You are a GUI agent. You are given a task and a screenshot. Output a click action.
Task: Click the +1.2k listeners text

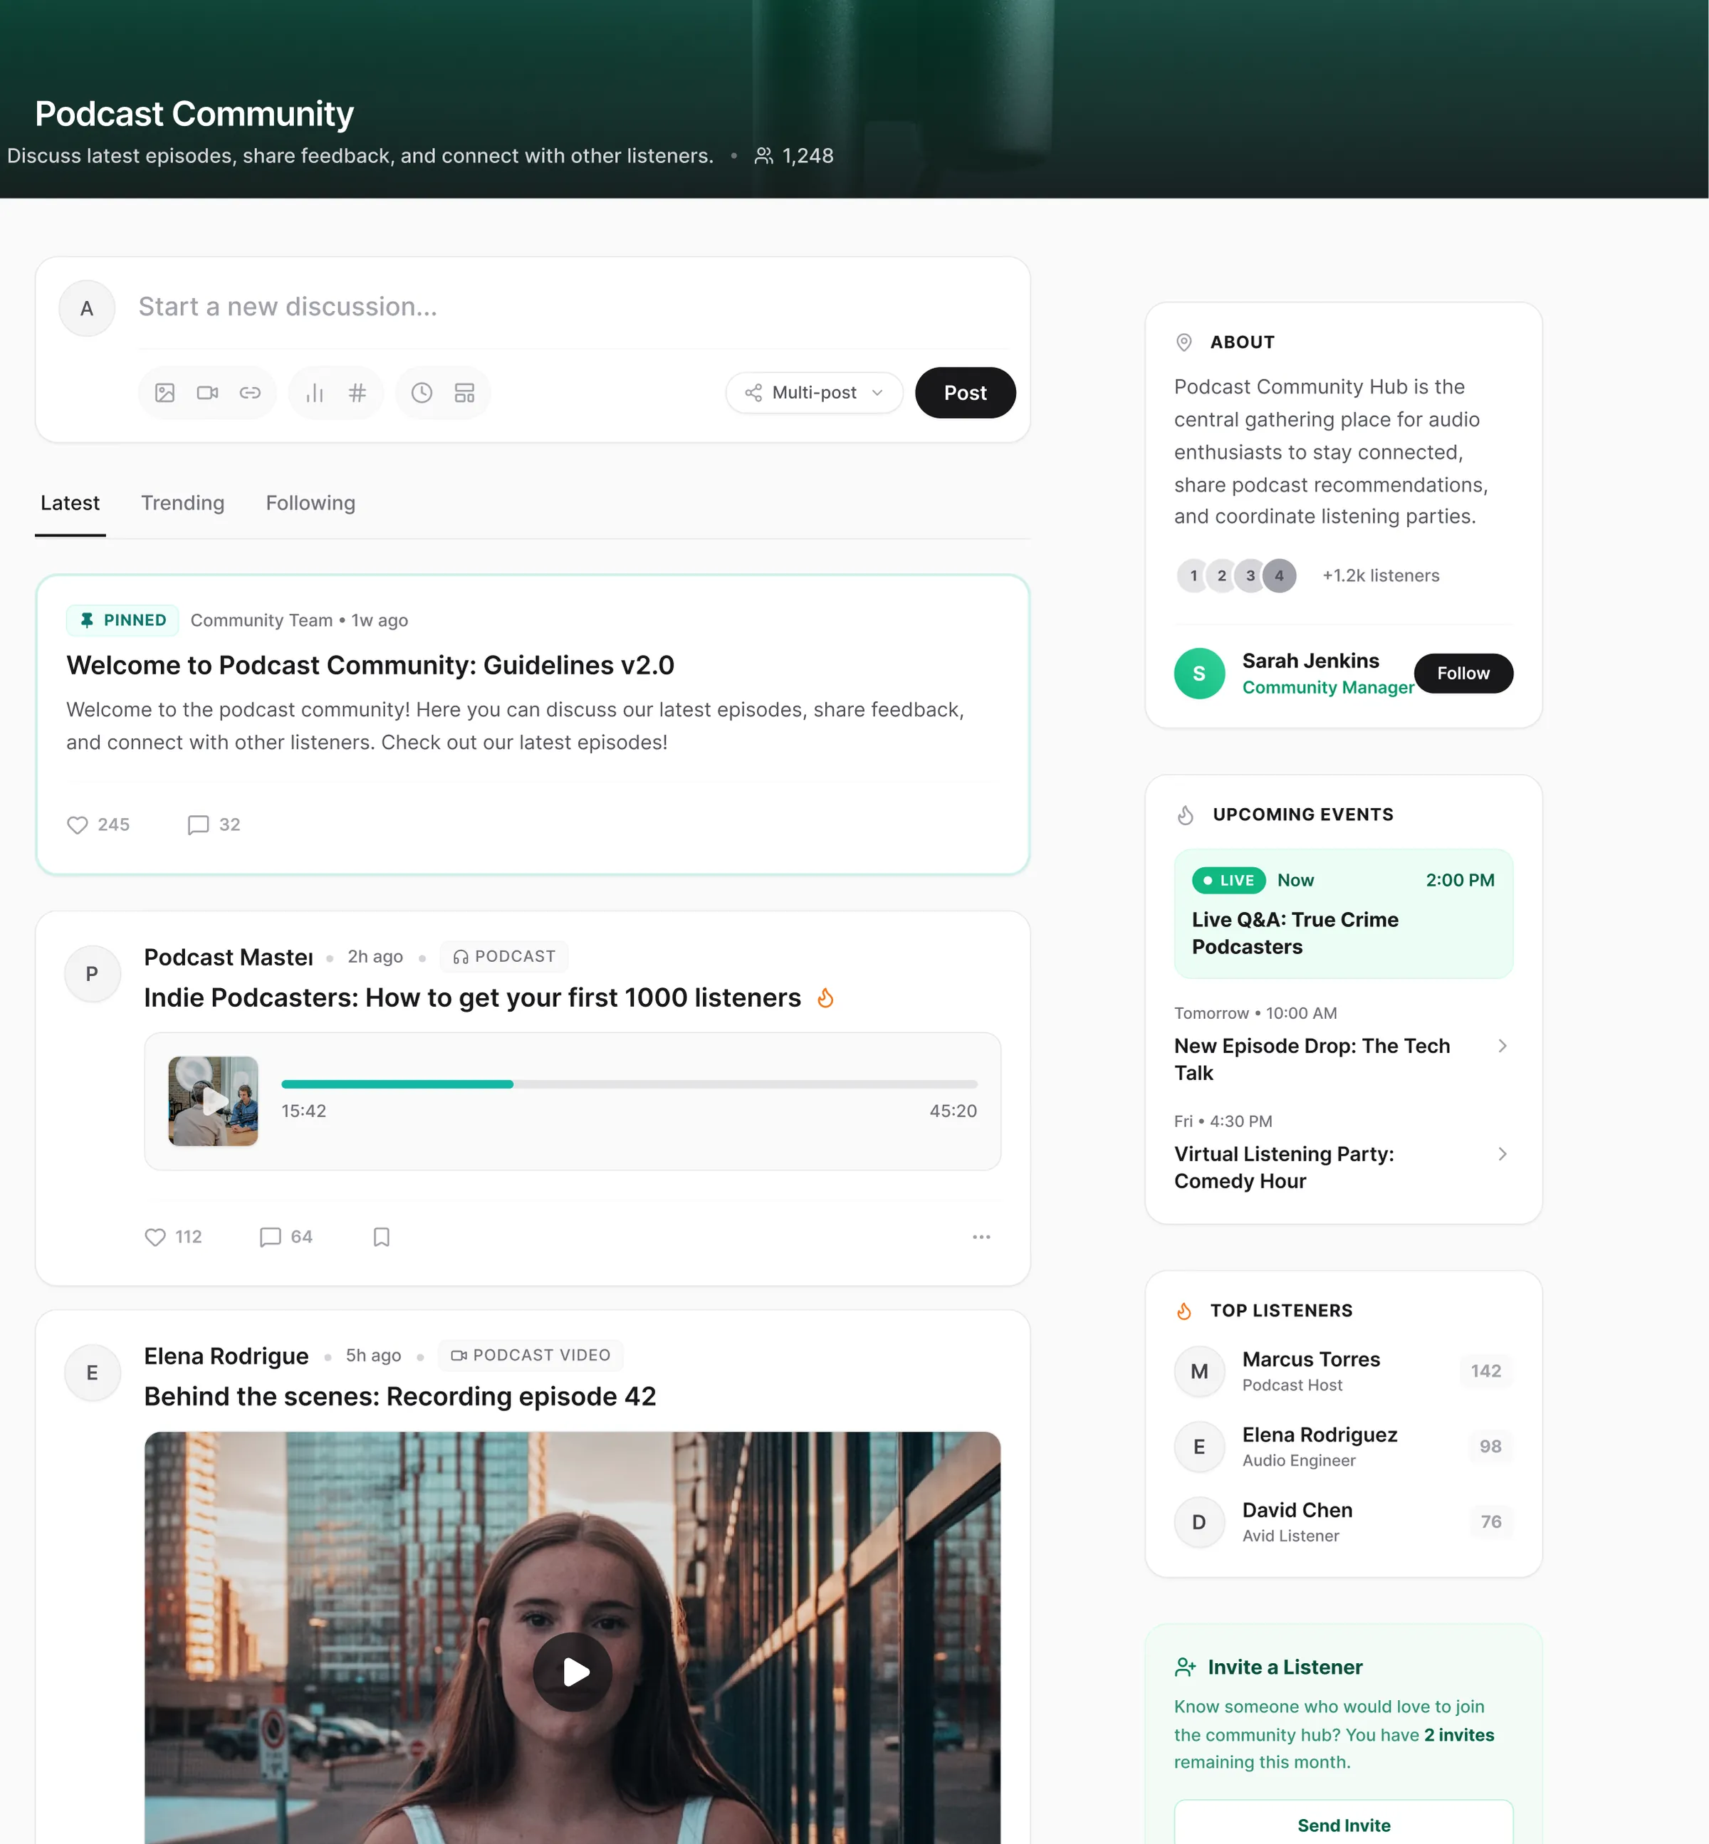pyautogui.click(x=1381, y=575)
